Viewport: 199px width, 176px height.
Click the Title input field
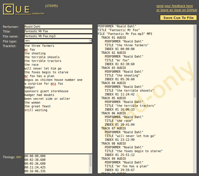(58, 31)
